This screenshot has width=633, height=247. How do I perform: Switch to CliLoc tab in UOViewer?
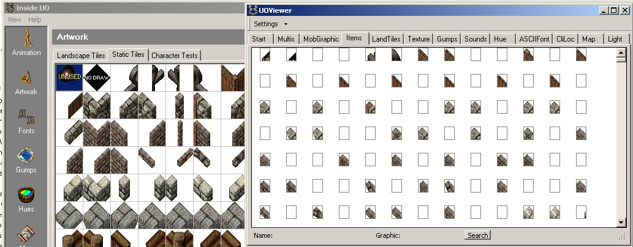(565, 39)
